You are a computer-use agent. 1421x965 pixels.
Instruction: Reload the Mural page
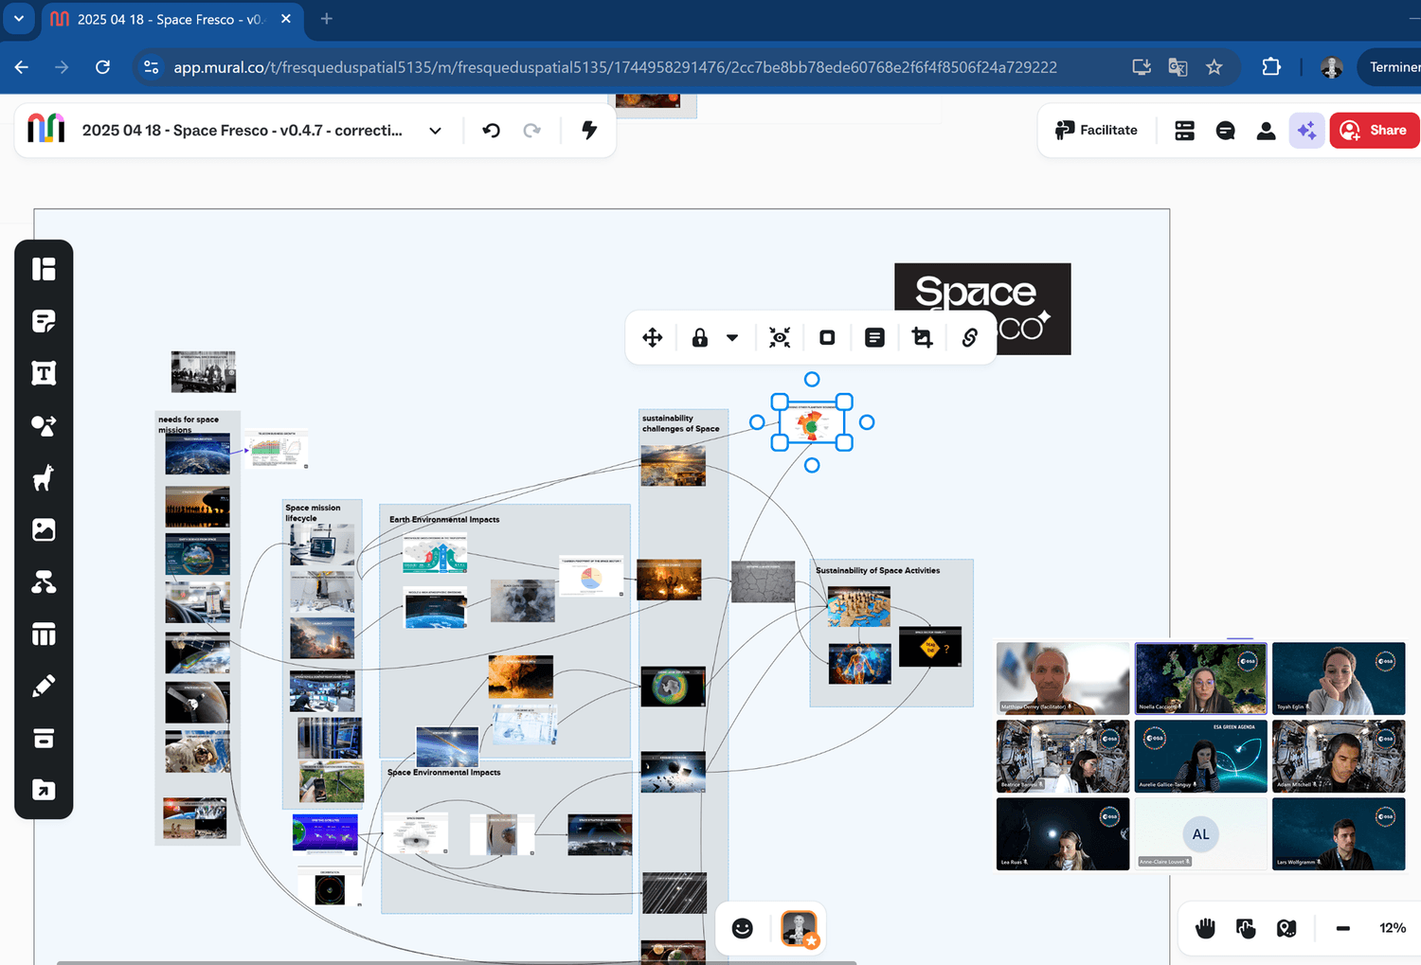coord(103,67)
